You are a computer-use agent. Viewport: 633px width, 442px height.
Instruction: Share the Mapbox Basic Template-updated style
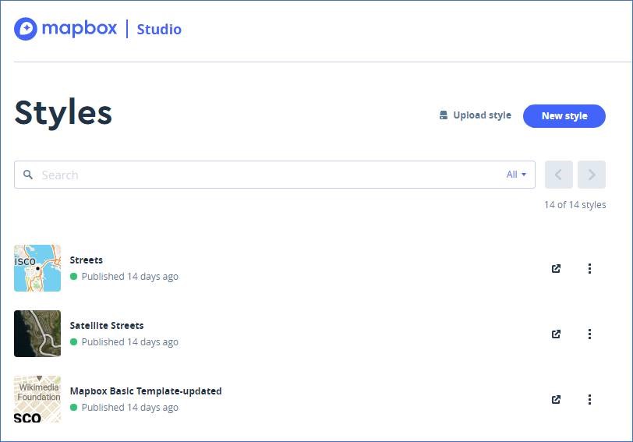[556, 399]
